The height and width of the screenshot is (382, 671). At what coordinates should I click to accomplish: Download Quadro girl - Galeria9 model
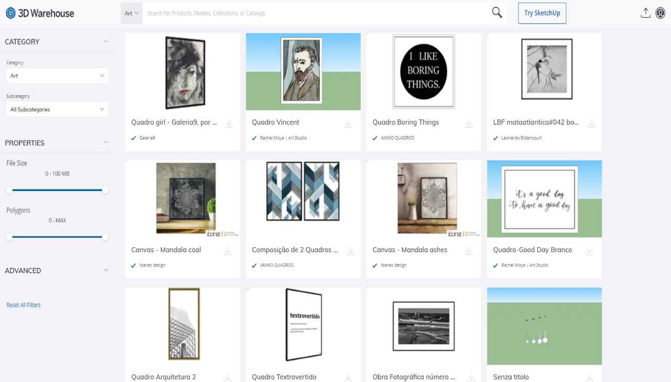tap(229, 123)
